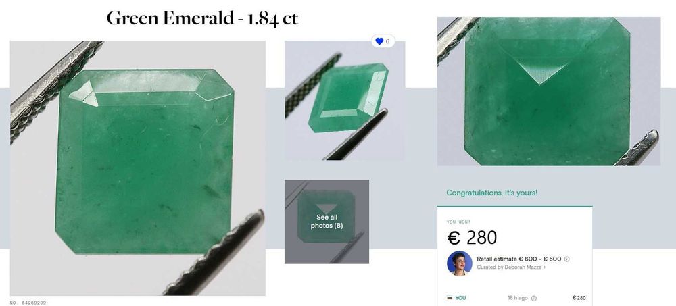The height and width of the screenshot is (306, 676).
Task: Click the YOU bidder name in bid history
Action: pyautogui.click(x=460, y=298)
